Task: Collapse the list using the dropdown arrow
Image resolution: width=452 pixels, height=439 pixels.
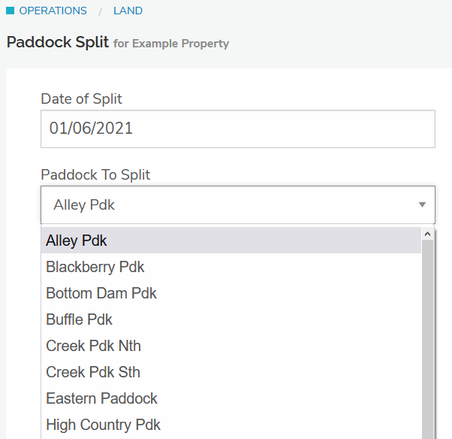Action: click(422, 204)
